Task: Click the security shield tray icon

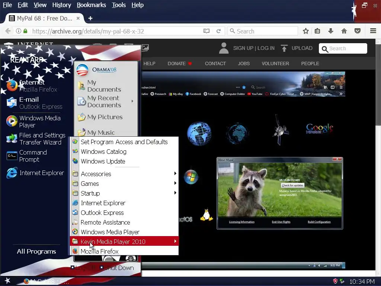Action: pos(335,281)
